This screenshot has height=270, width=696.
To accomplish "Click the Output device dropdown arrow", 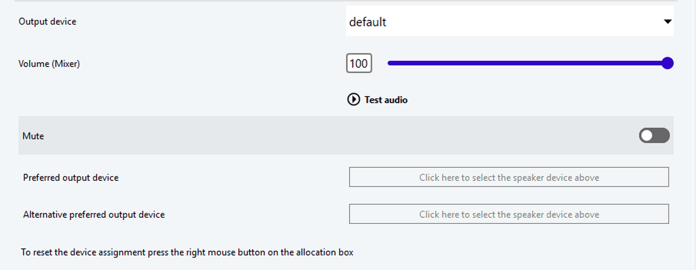I will (x=667, y=22).
